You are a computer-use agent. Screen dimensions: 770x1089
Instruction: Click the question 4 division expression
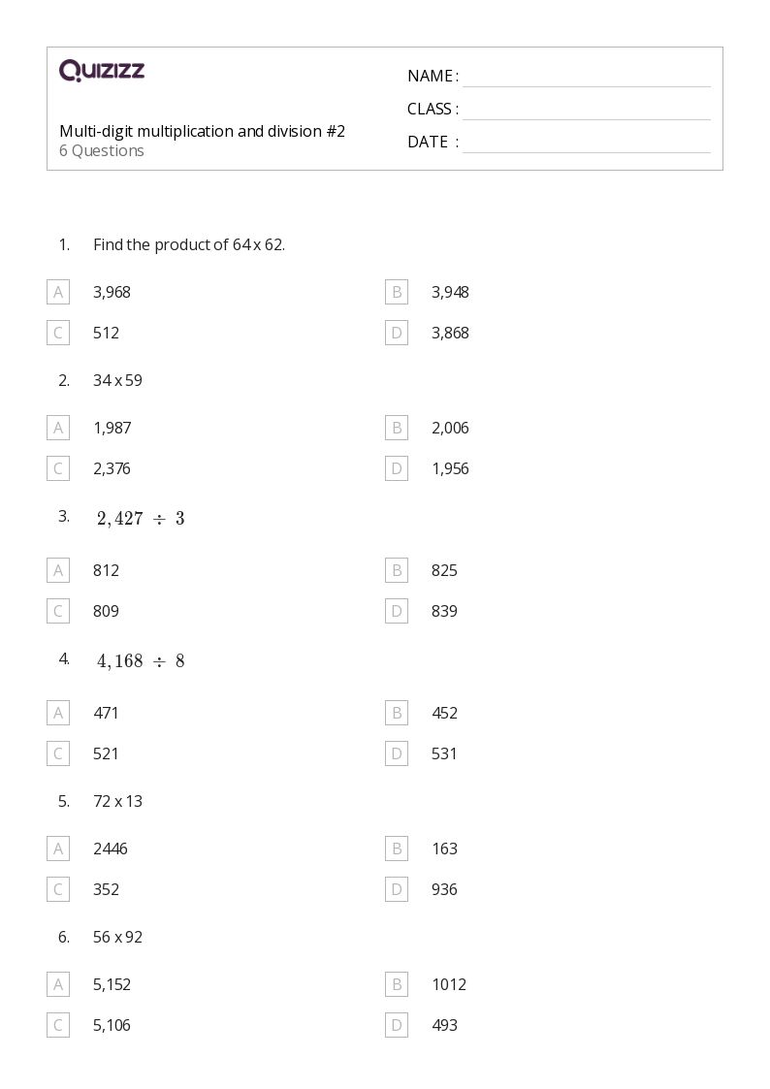[141, 661]
